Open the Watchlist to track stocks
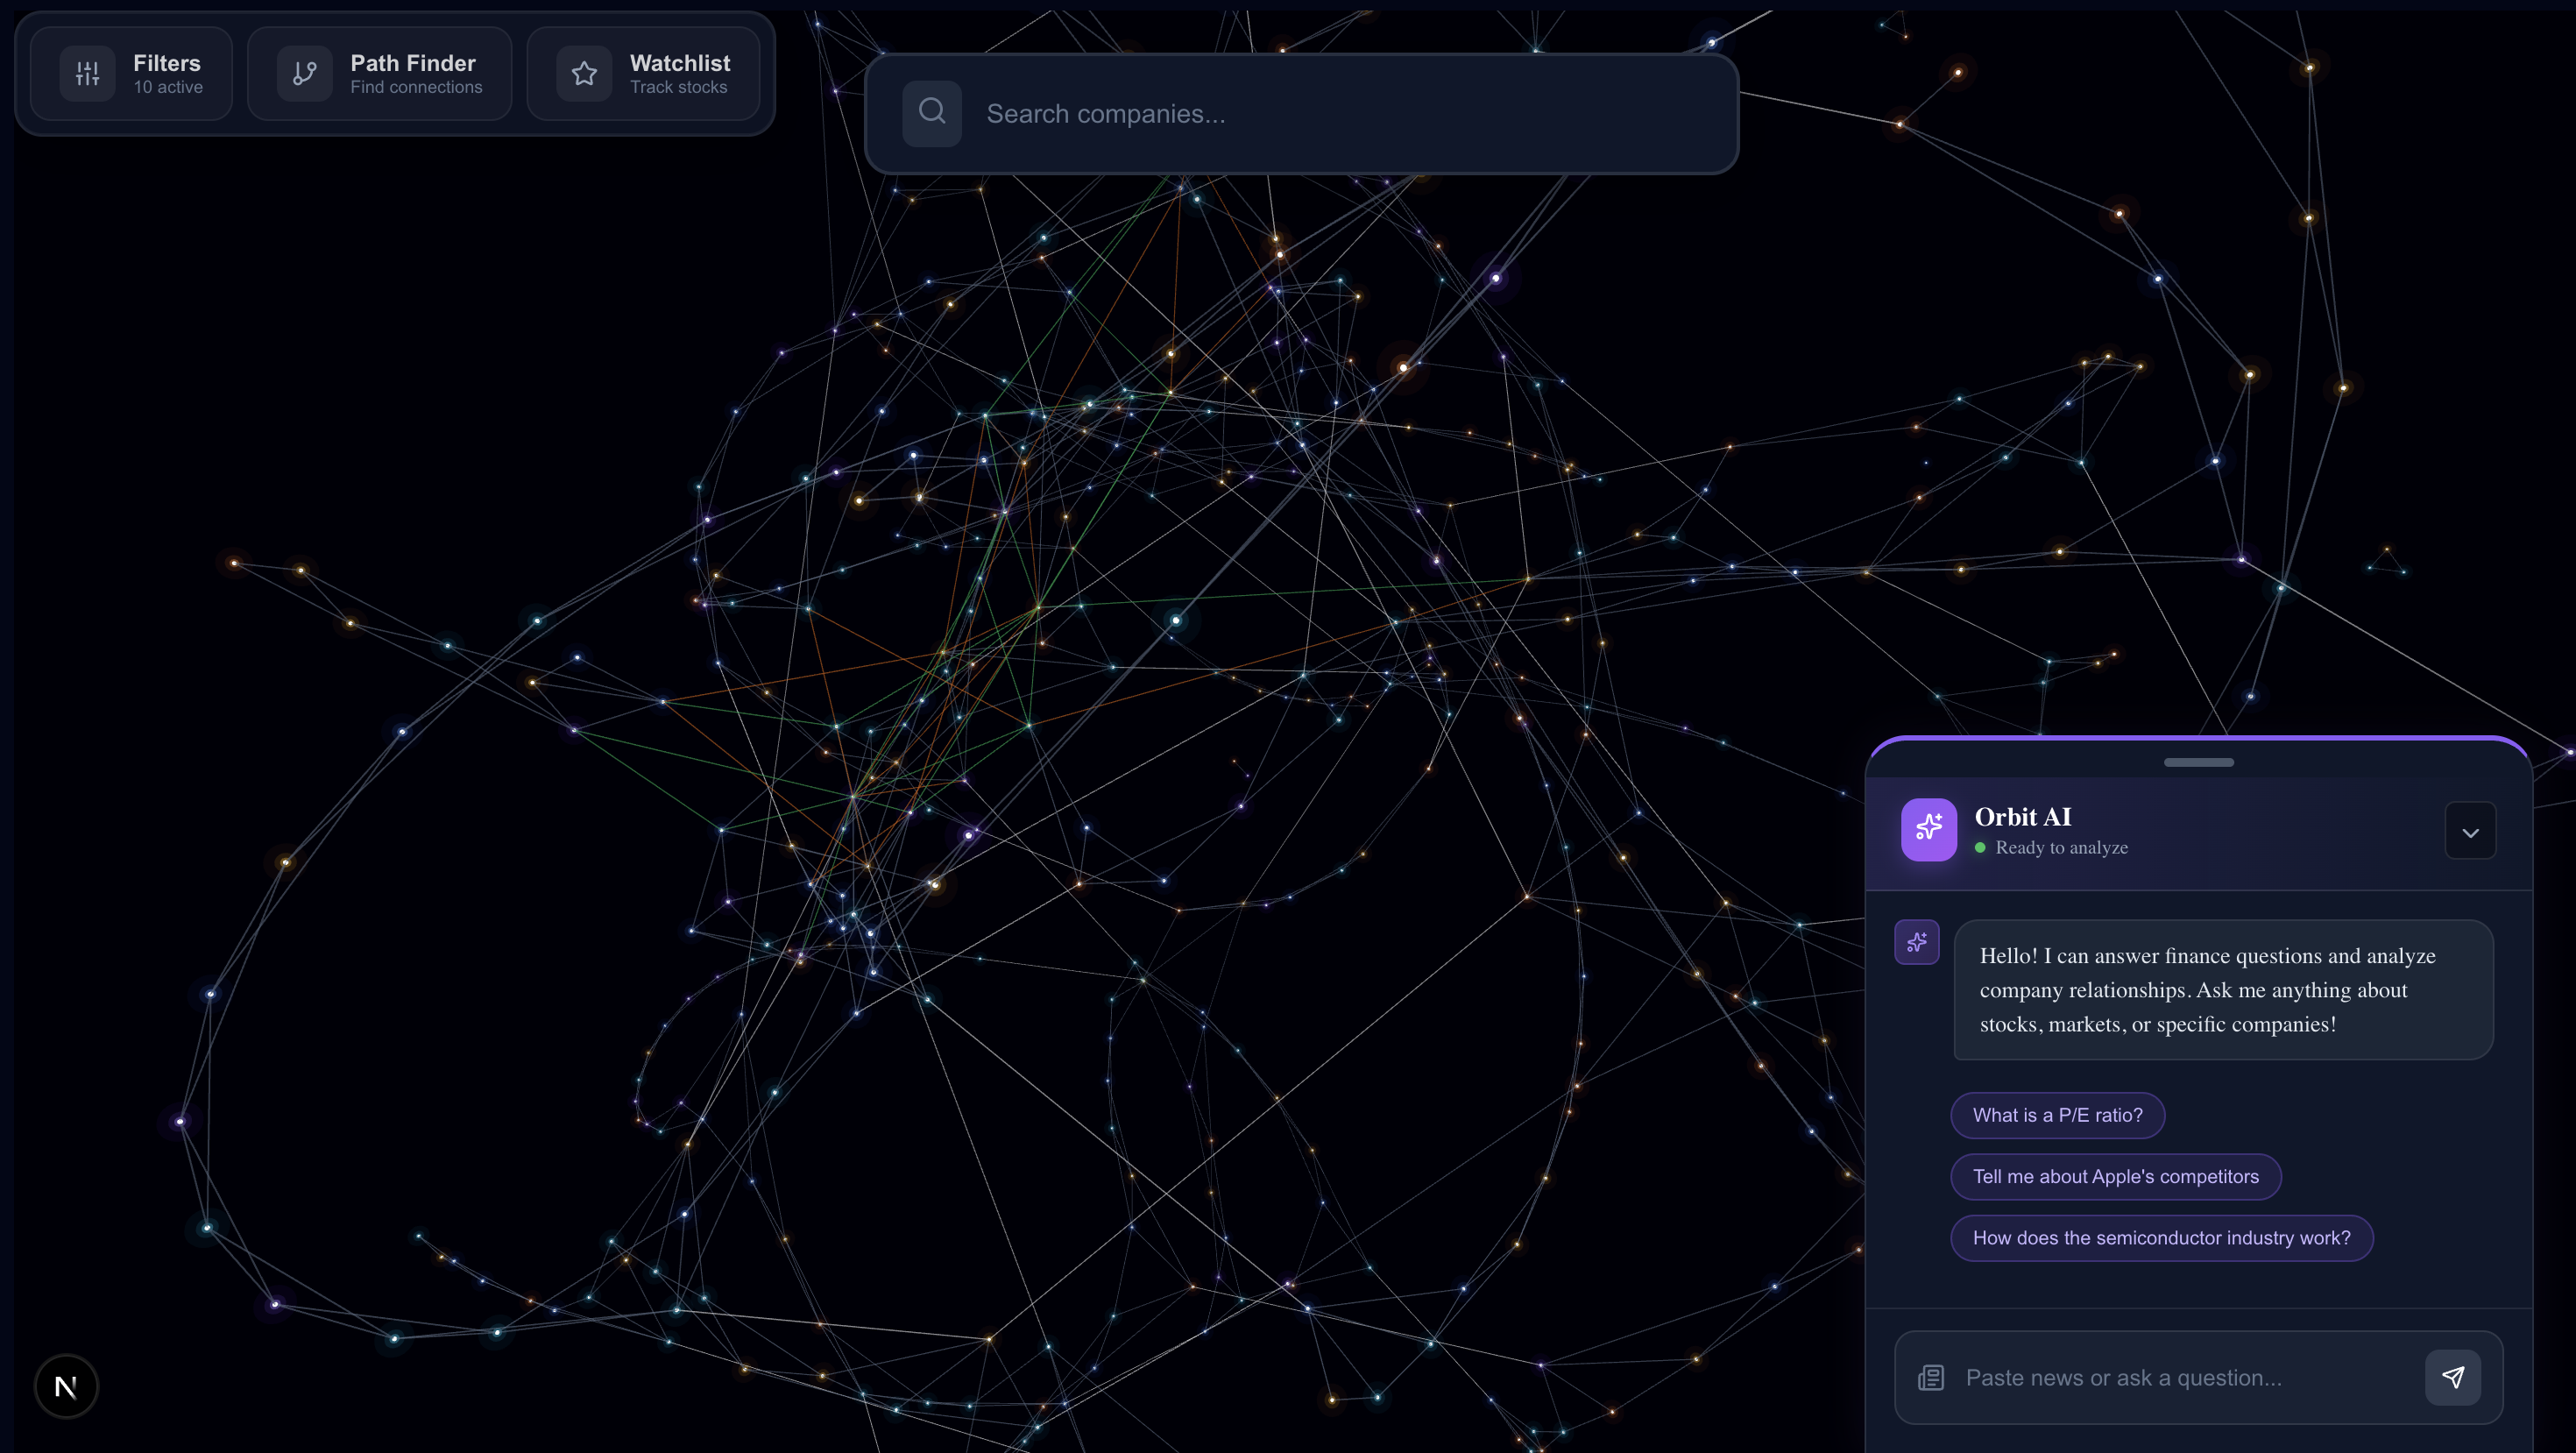The height and width of the screenshot is (1453, 2576). 678,73
